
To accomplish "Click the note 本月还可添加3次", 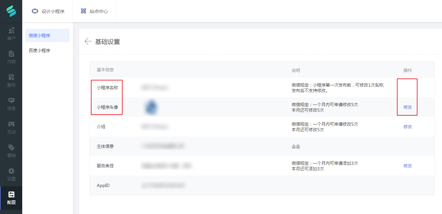I will coord(308,169).
